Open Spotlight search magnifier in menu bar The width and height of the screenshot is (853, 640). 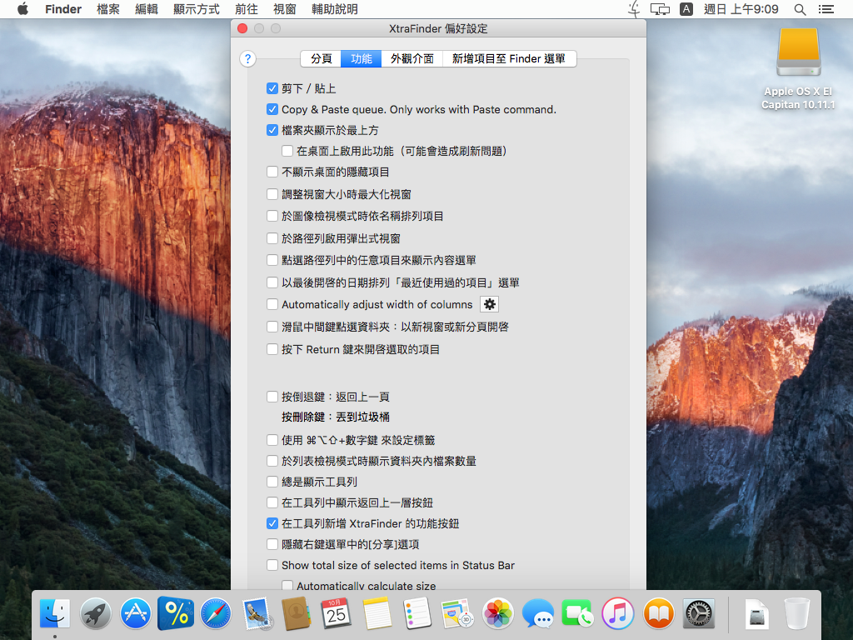tap(800, 9)
